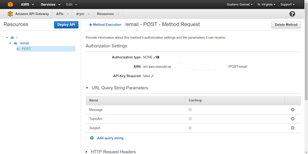The width and height of the screenshot is (308, 154).
Task: Click Add query string link
Action: point(110,138)
